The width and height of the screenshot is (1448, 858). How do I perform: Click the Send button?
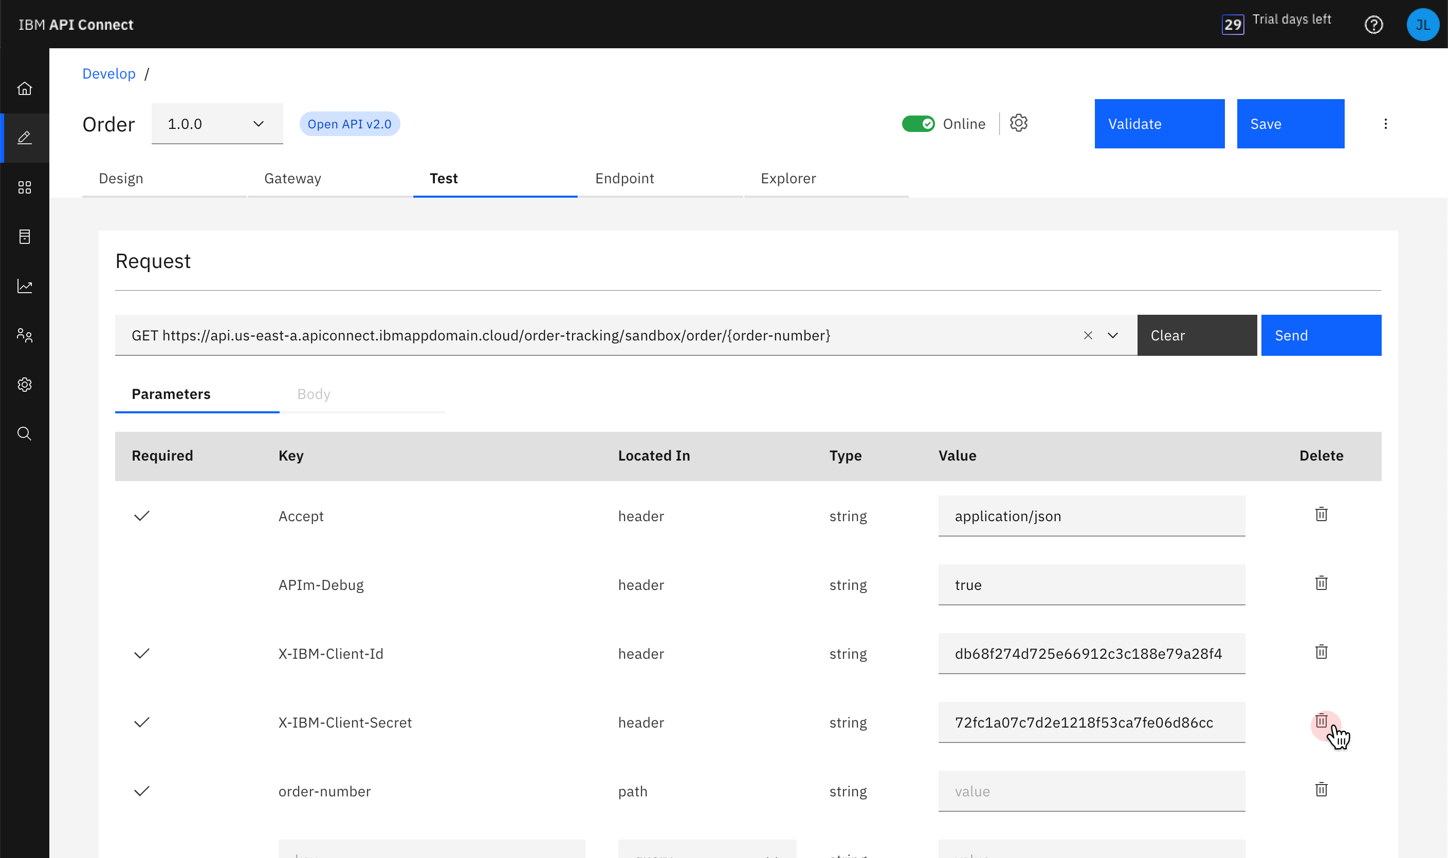click(x=1321, y=335)
